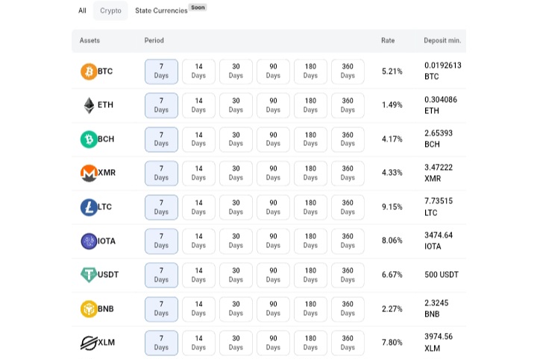The width and height of the screenshot is (537, 359).
Task: Choose 7 Days period for LTC
Action: [161, 207]
